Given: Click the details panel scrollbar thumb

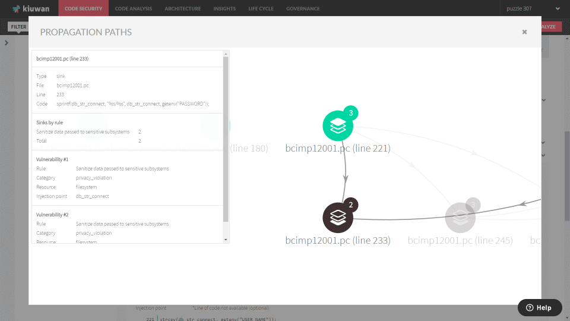Looking at the screenshot, I should tap(226, 139).
